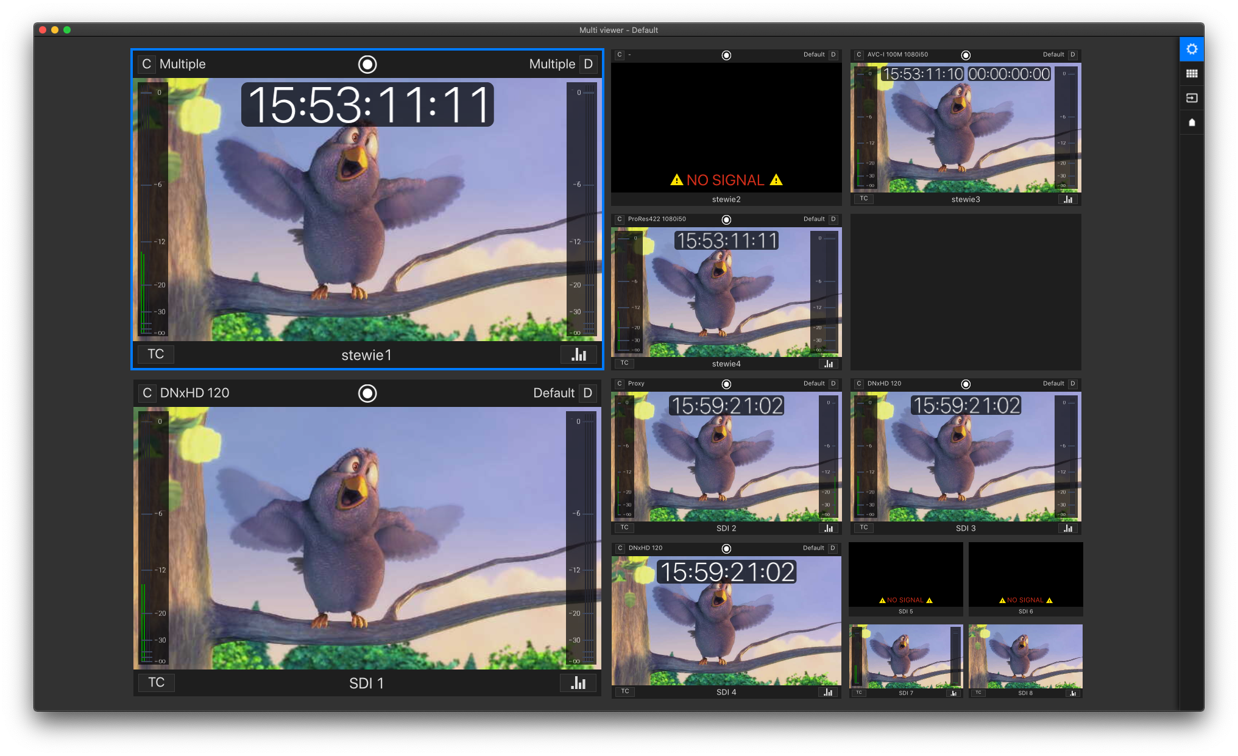Screen dimensions: 1238x756
Task: Click the D icon on SDI 4 tile
Action: (833, 548)
